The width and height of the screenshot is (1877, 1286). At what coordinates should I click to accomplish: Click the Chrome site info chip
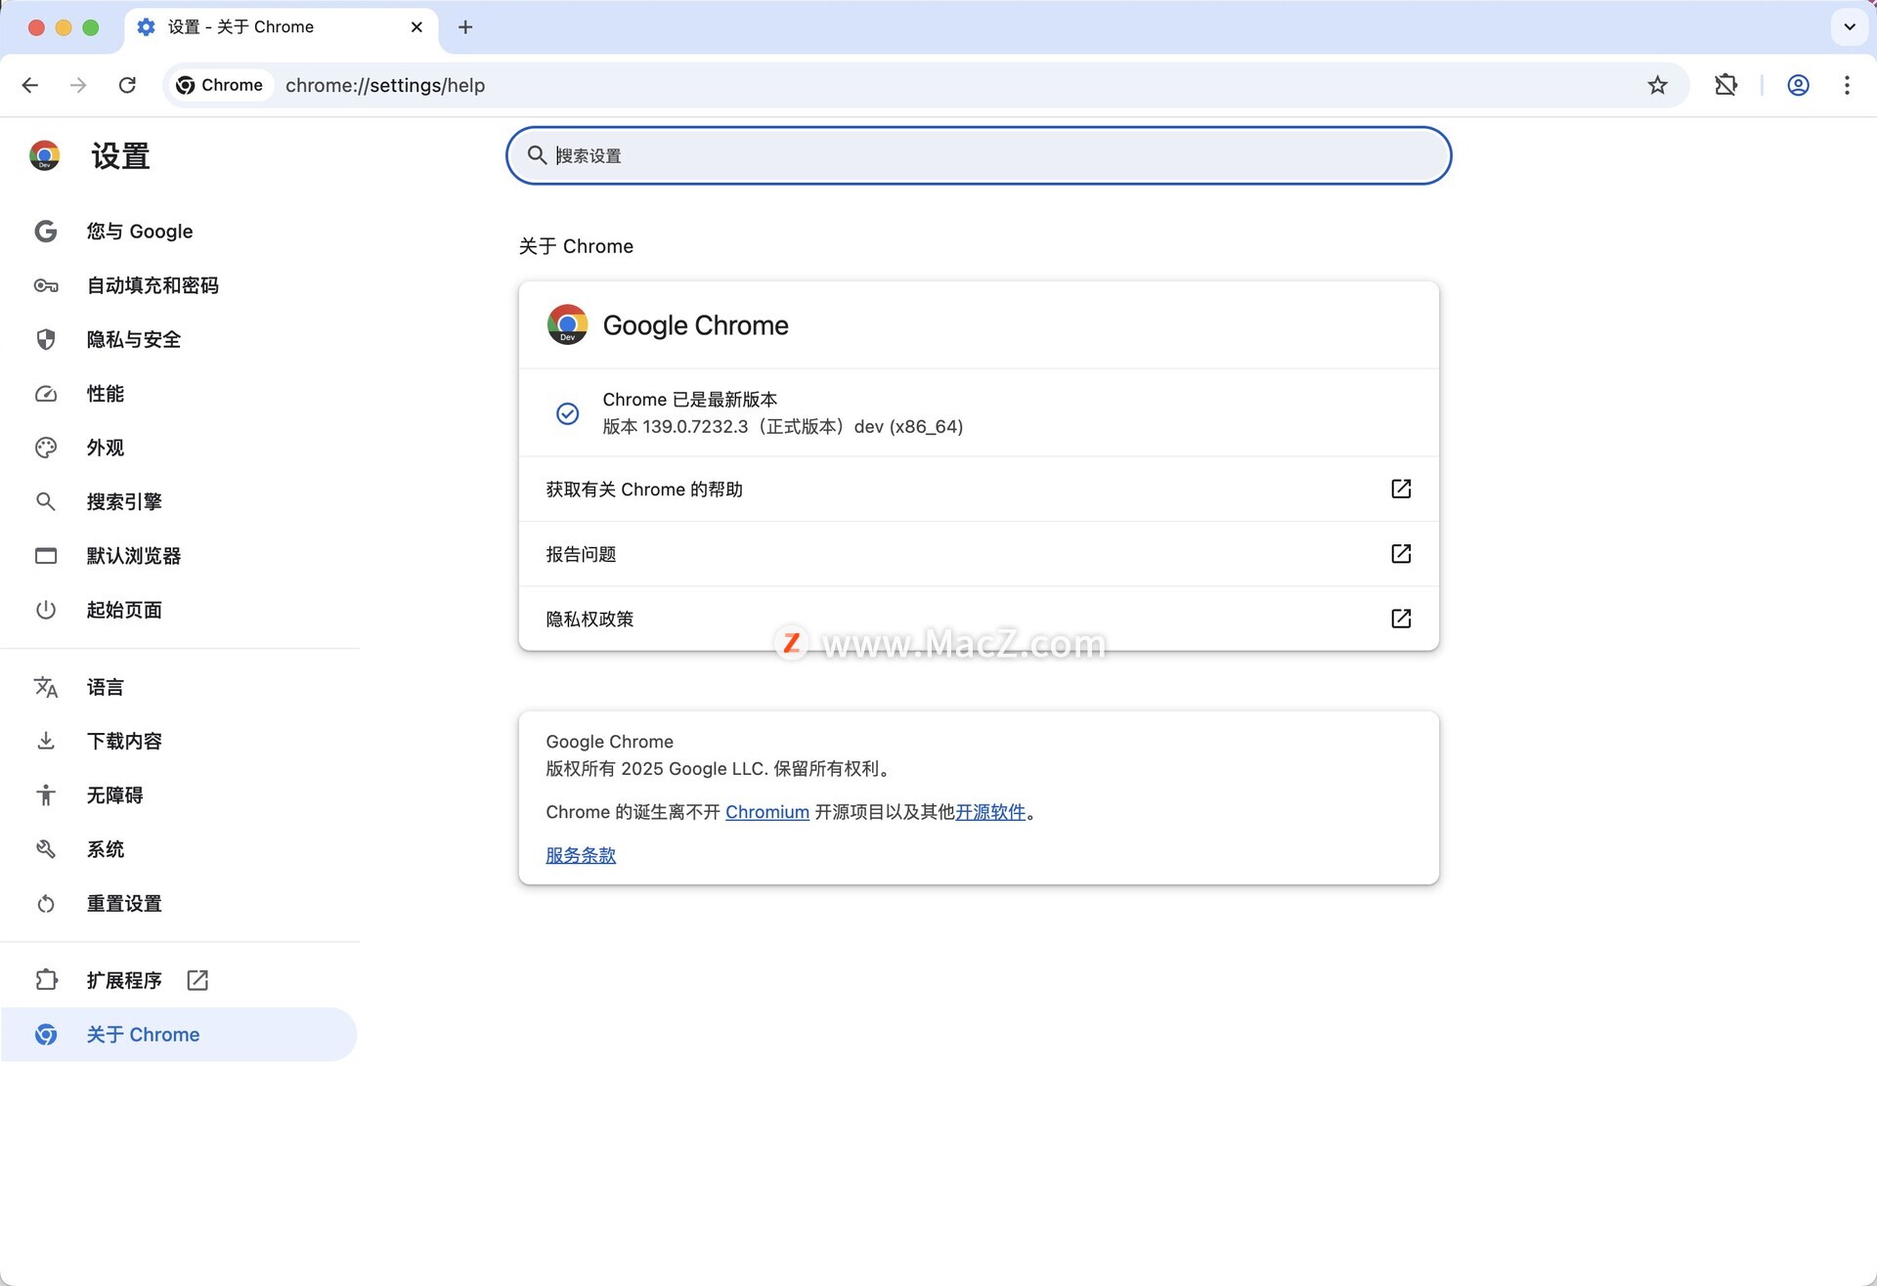[x=220, y=85]
